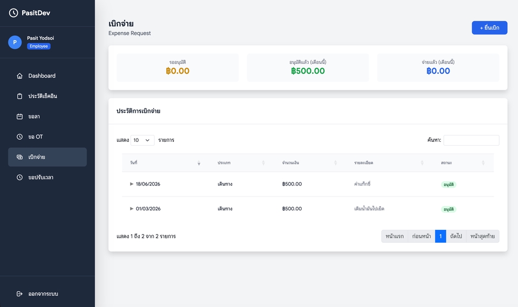The image size is (518, 307).
Task: Click the clock icon beside ขอปรับเวลา
Action: (x=20, y=178)
